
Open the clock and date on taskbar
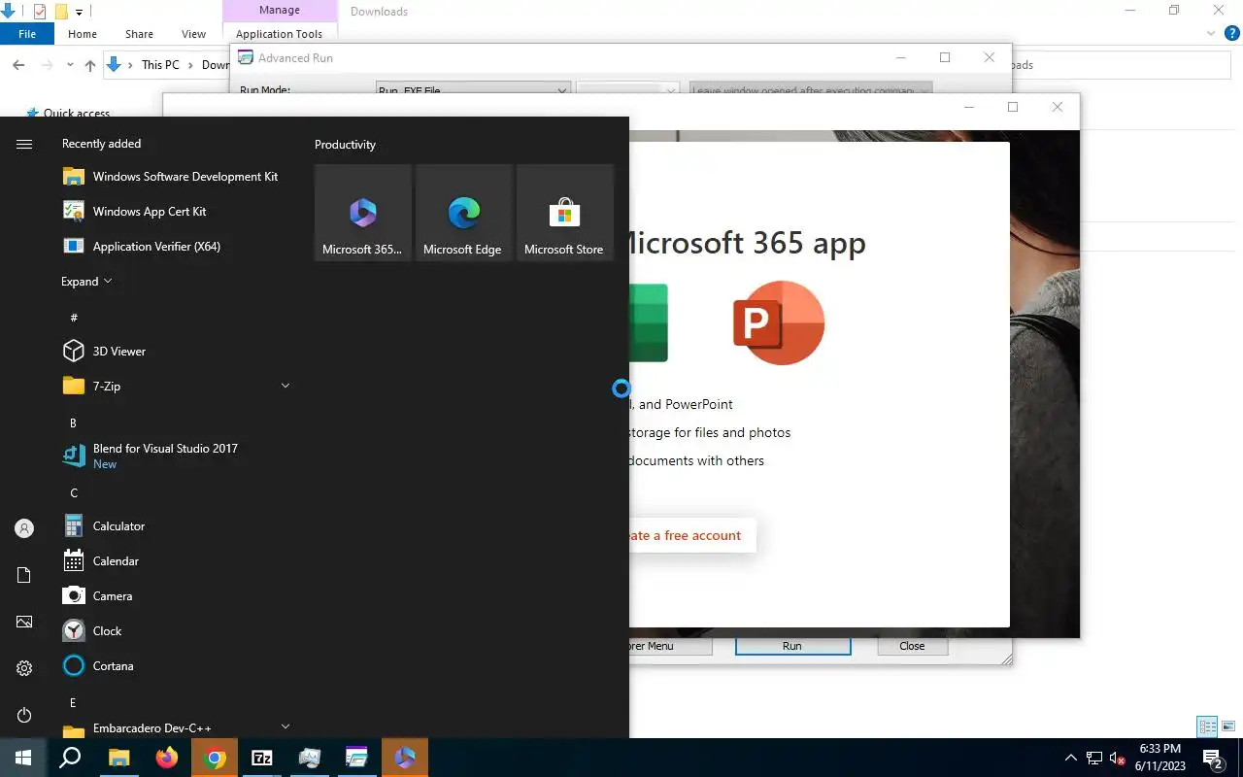(x=1160, y=758)
